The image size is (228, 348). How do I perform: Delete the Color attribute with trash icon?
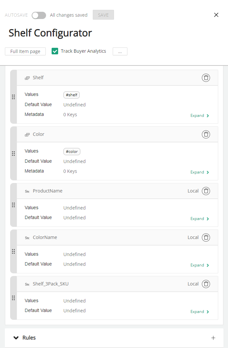(206, 134)
